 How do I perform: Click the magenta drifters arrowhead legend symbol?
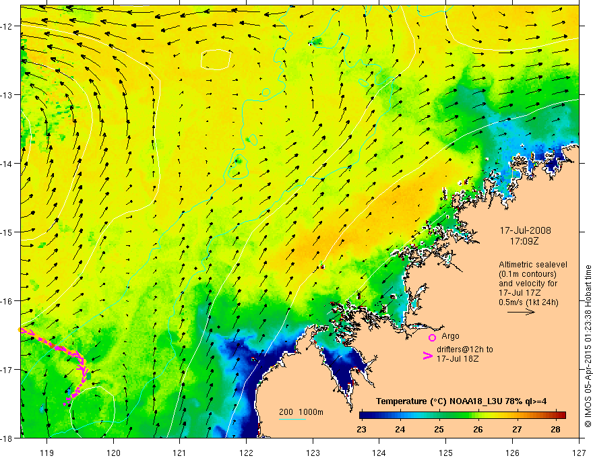[428, 356]
